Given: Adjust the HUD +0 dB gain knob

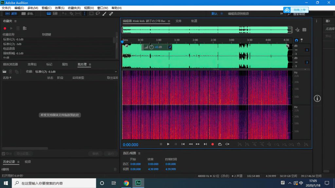Looking at the screenshot, I should [x=151, y=47].
